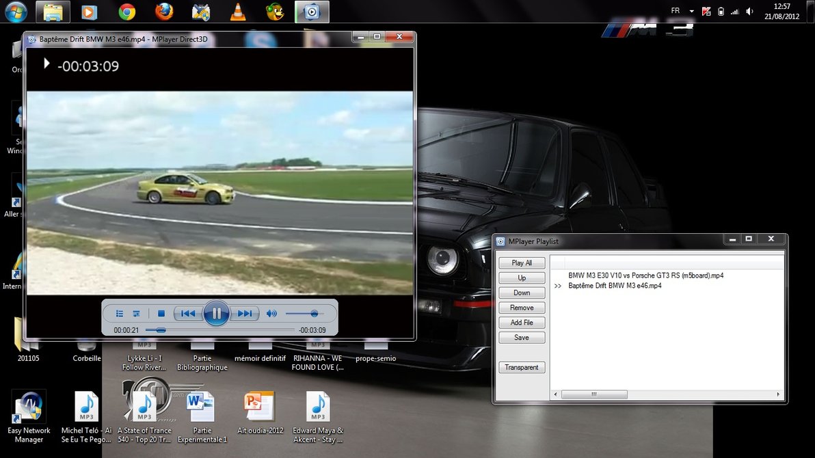The width and height of the screenshot is (815, 458).
Task: Click Add File in the playlist
Action: click(x=522, y=323)
